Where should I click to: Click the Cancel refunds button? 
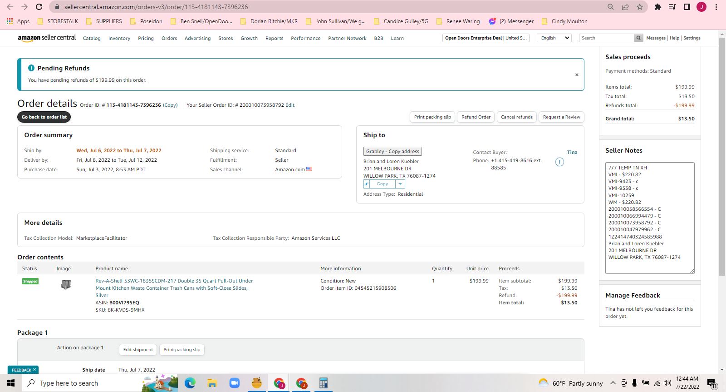pyautogui.click(x=517, y=117)
